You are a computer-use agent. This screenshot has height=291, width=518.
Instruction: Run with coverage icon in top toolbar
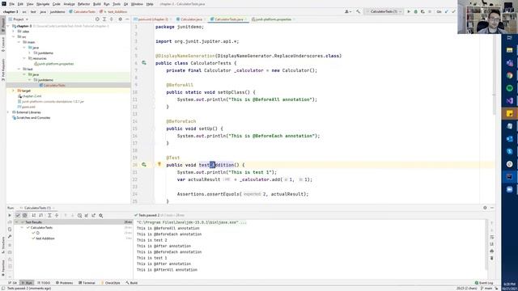coord(422,11)
